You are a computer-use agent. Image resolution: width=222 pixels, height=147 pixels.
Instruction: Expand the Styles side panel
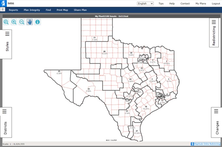tap(7, 45)
